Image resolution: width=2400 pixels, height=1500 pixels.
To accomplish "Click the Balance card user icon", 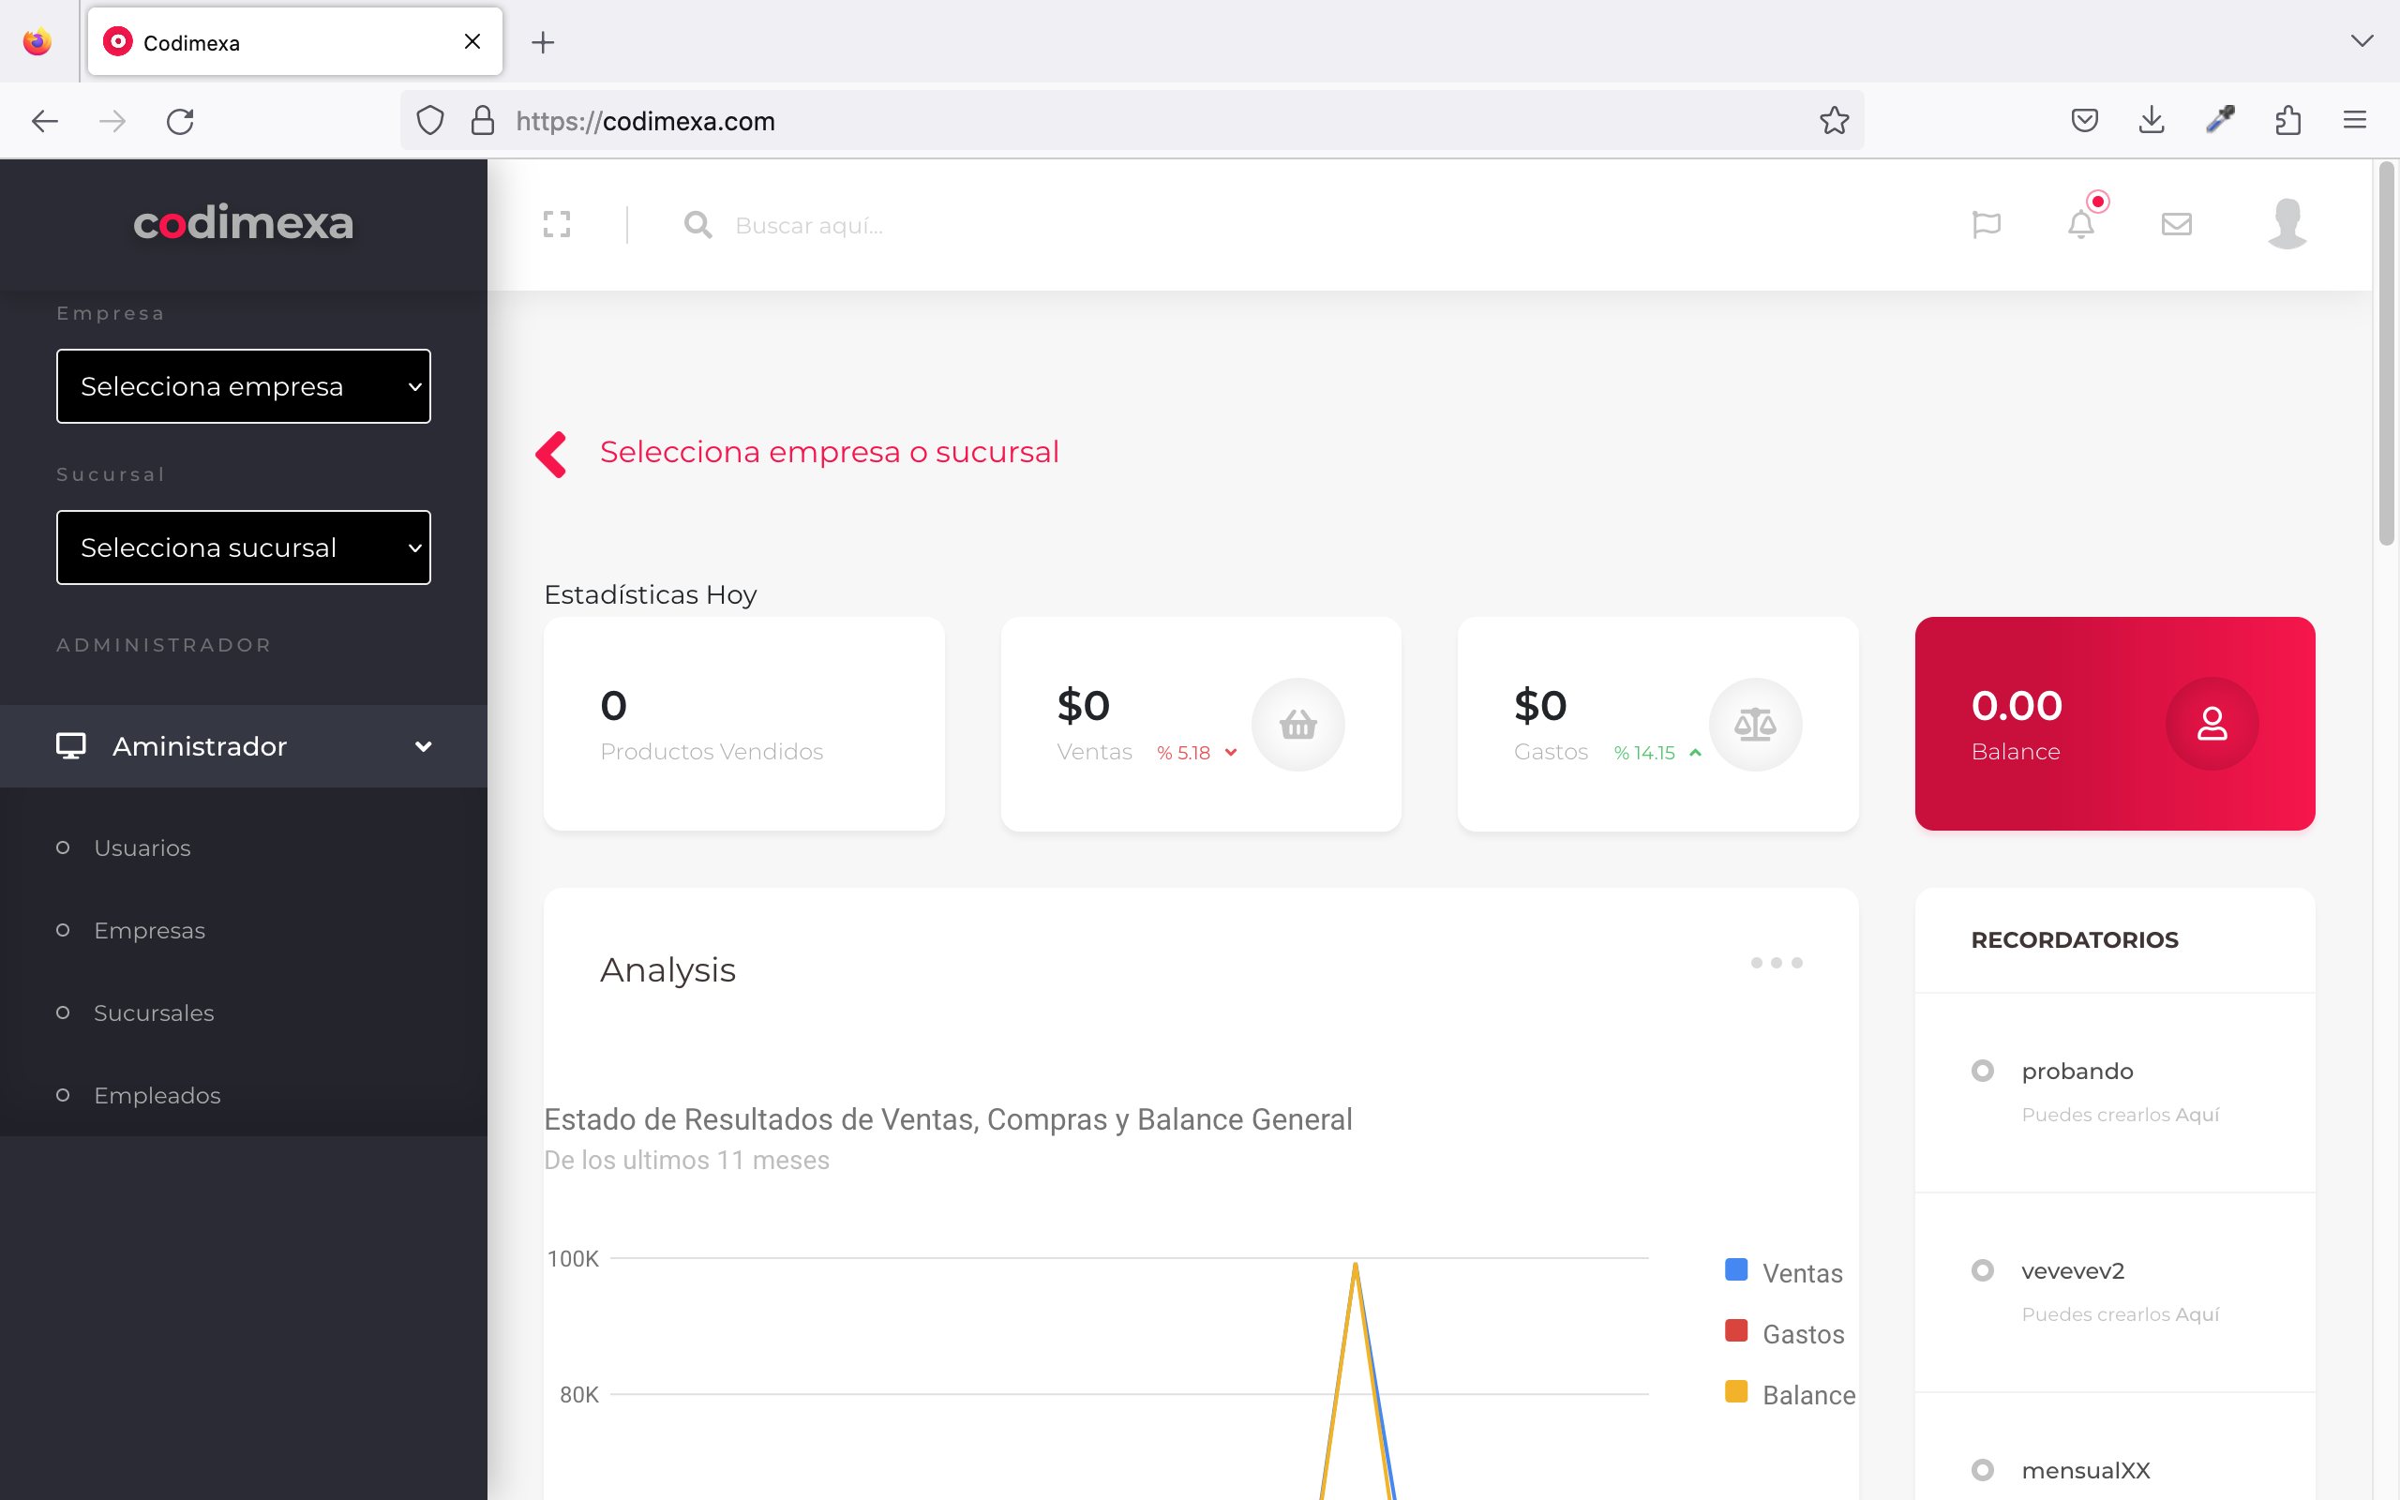I will coord(2212,723).
